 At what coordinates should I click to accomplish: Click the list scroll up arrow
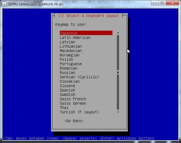click(x=118, y=33)
